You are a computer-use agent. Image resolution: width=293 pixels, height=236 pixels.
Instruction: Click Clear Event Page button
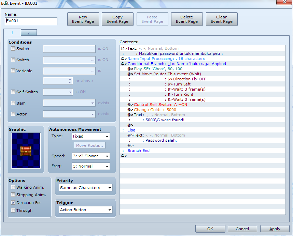222,19
